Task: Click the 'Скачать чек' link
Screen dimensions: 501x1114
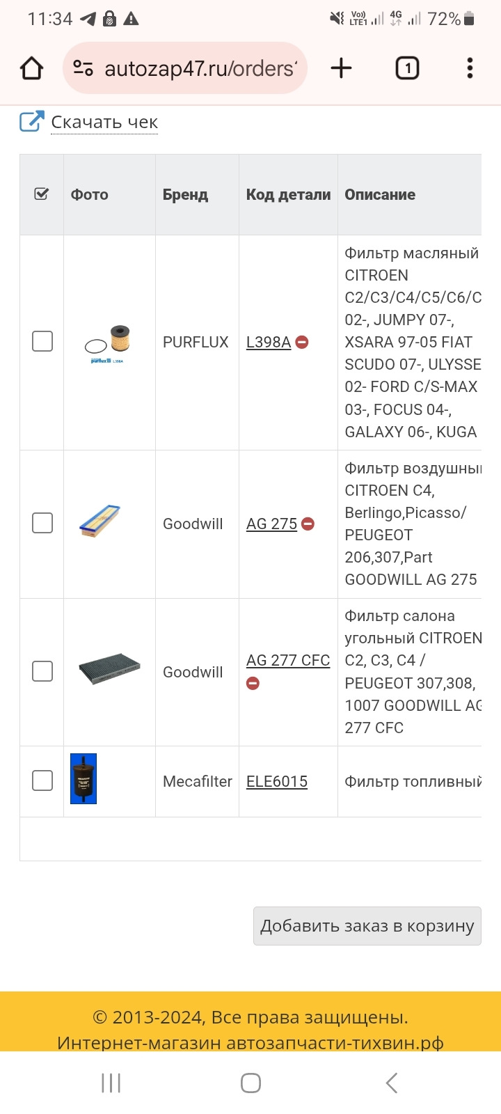Action: 104,122
